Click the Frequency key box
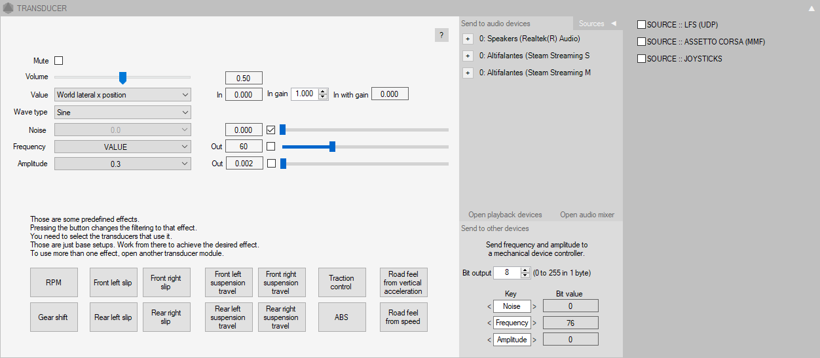820x358 pixels. point(512,323)
